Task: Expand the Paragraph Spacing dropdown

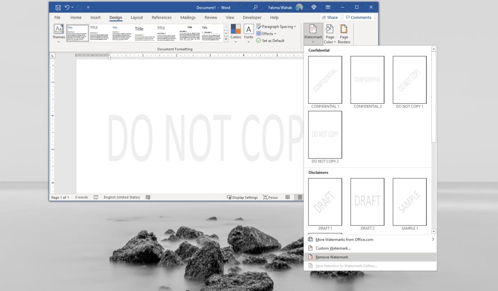Action: coord(277,27)
